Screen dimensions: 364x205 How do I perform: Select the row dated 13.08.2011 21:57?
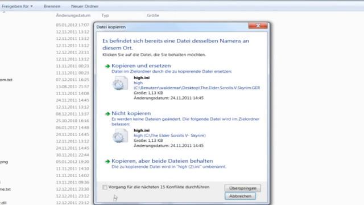[x=72, y=87]
